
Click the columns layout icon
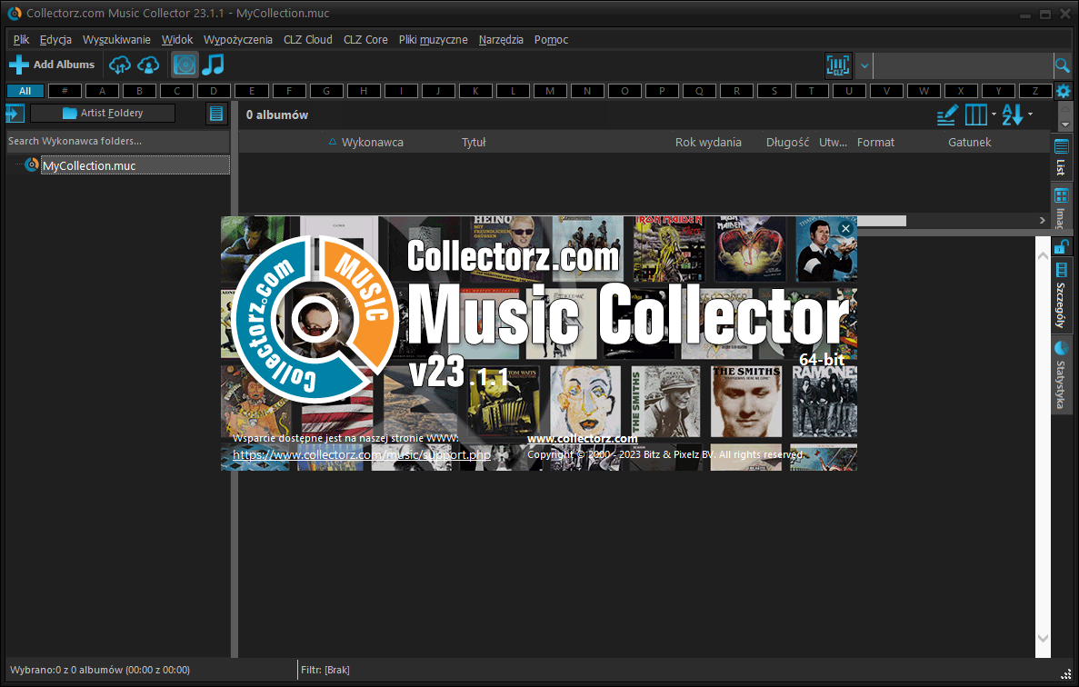[975, 114]
